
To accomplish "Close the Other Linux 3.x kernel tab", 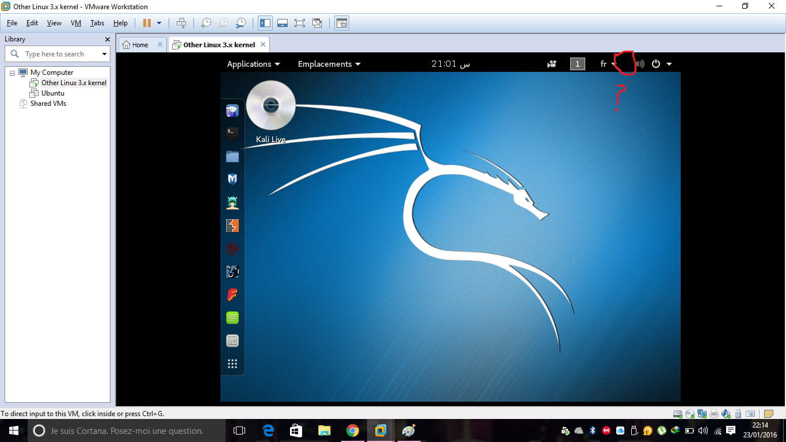I will (x=263, y=44).
